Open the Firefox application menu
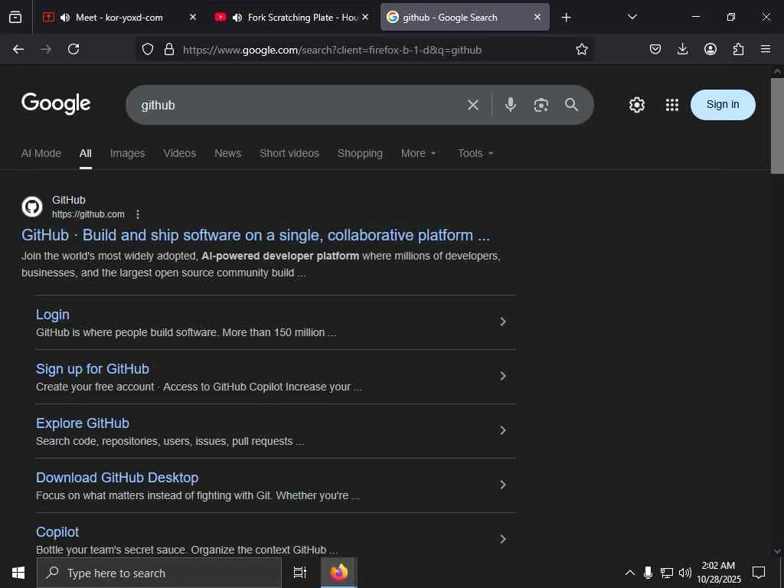This screenshot has width=784, height=588. 766,49
